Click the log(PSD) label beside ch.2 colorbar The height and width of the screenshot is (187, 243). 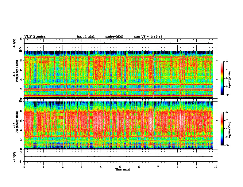pos(230,130)
